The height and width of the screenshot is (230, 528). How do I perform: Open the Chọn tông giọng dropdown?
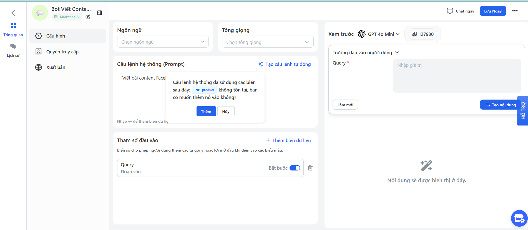pos(268,42)
